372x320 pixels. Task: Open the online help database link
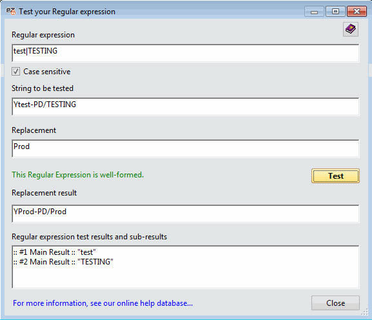pyautogui.click(x=103, y=303)
